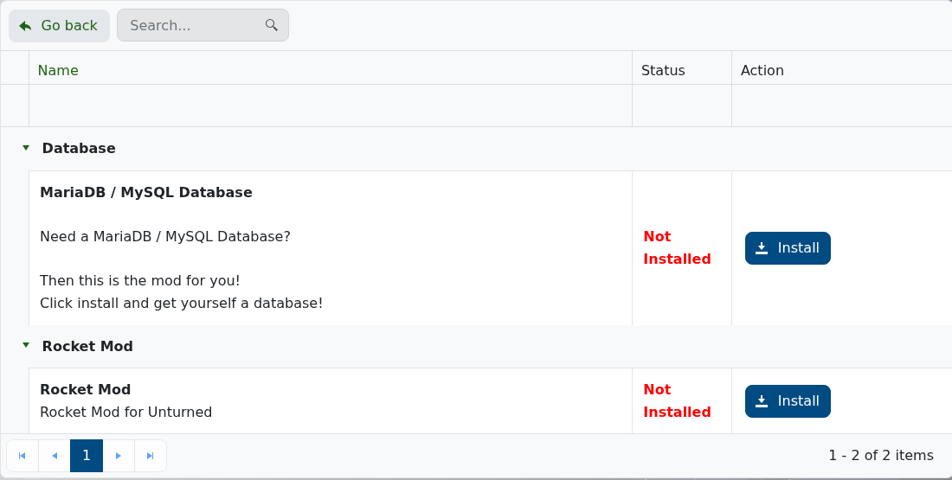Go to the previous page
Screen dimensions: 952x480
pyautogui.click(x=55, y=456)
